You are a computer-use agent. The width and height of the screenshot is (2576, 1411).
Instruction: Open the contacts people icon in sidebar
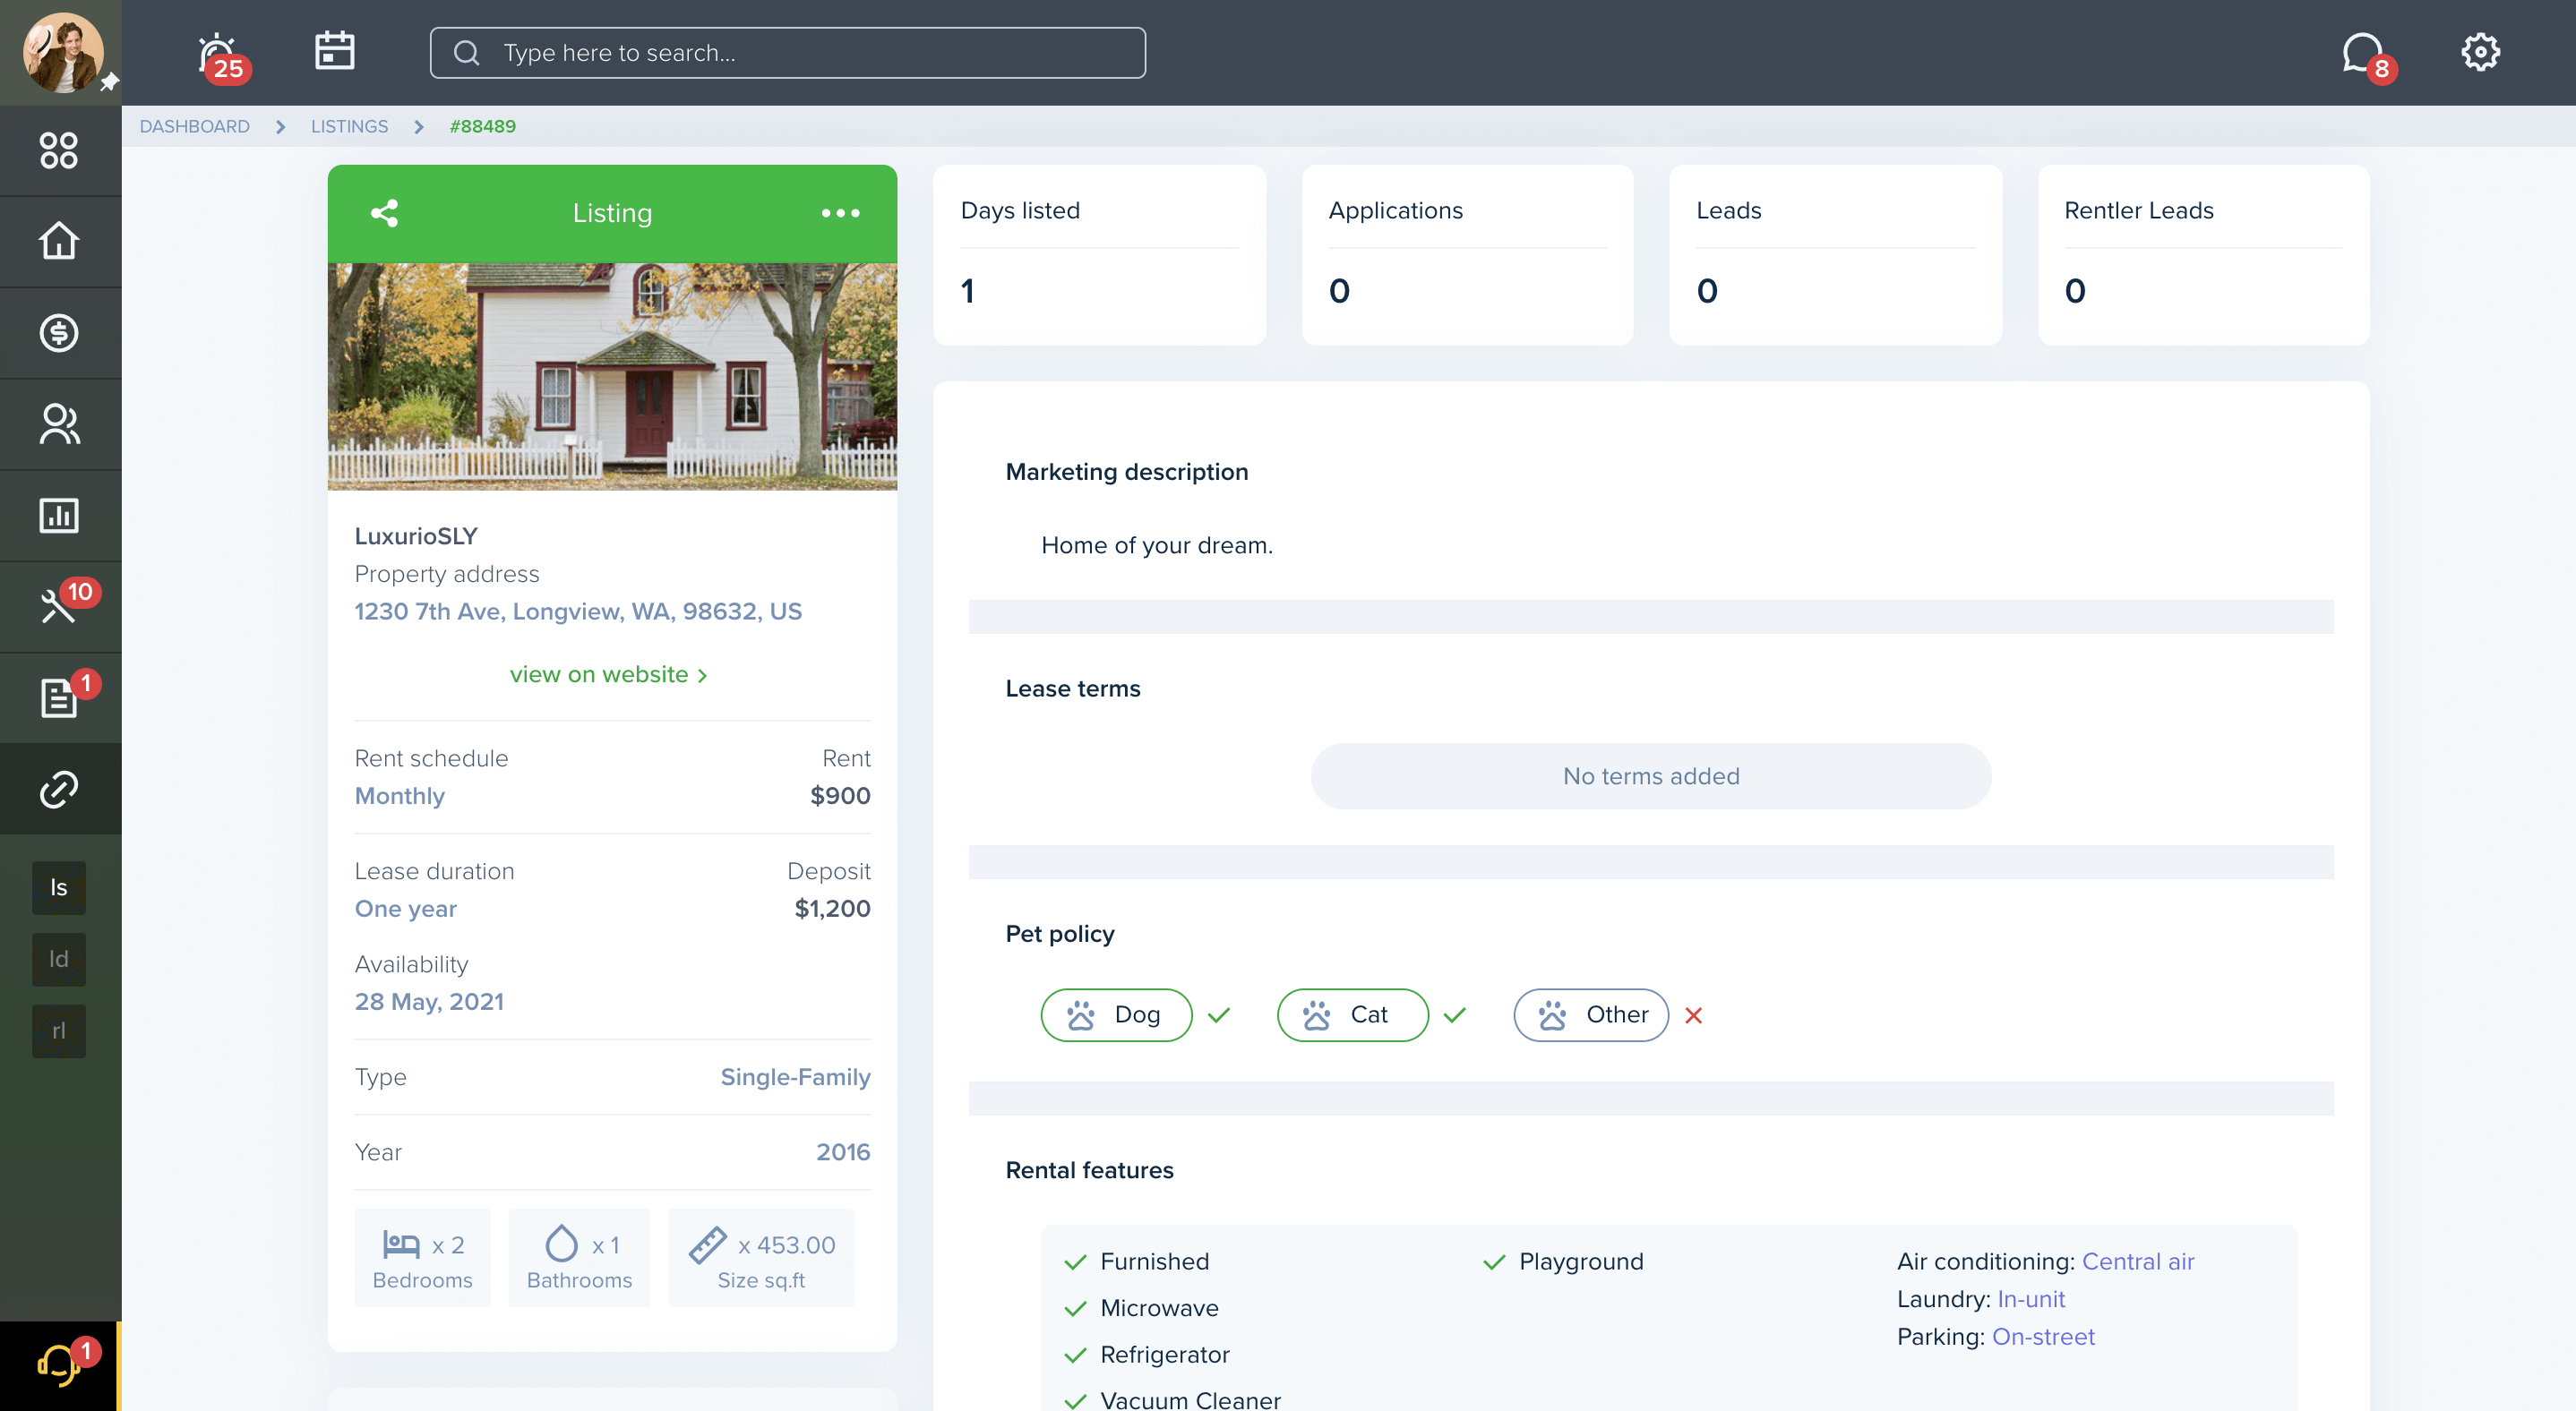click(x=59, y=423)
